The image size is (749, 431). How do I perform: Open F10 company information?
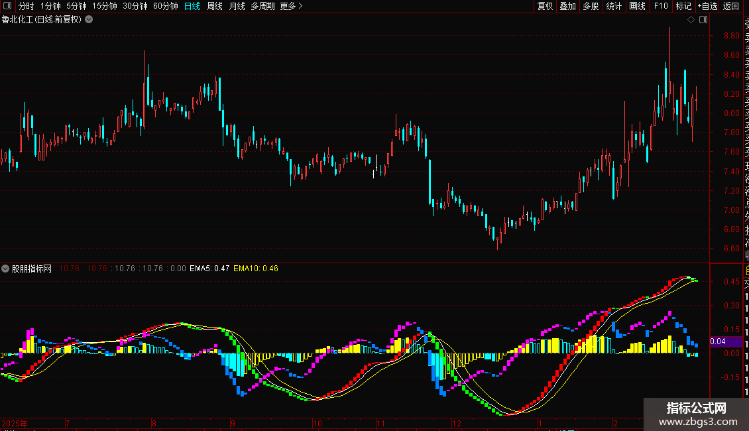(661, 6)
